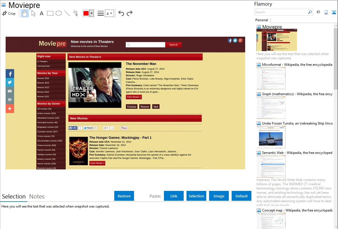
Task: Click the Restore button
Action: click(124, 196)
